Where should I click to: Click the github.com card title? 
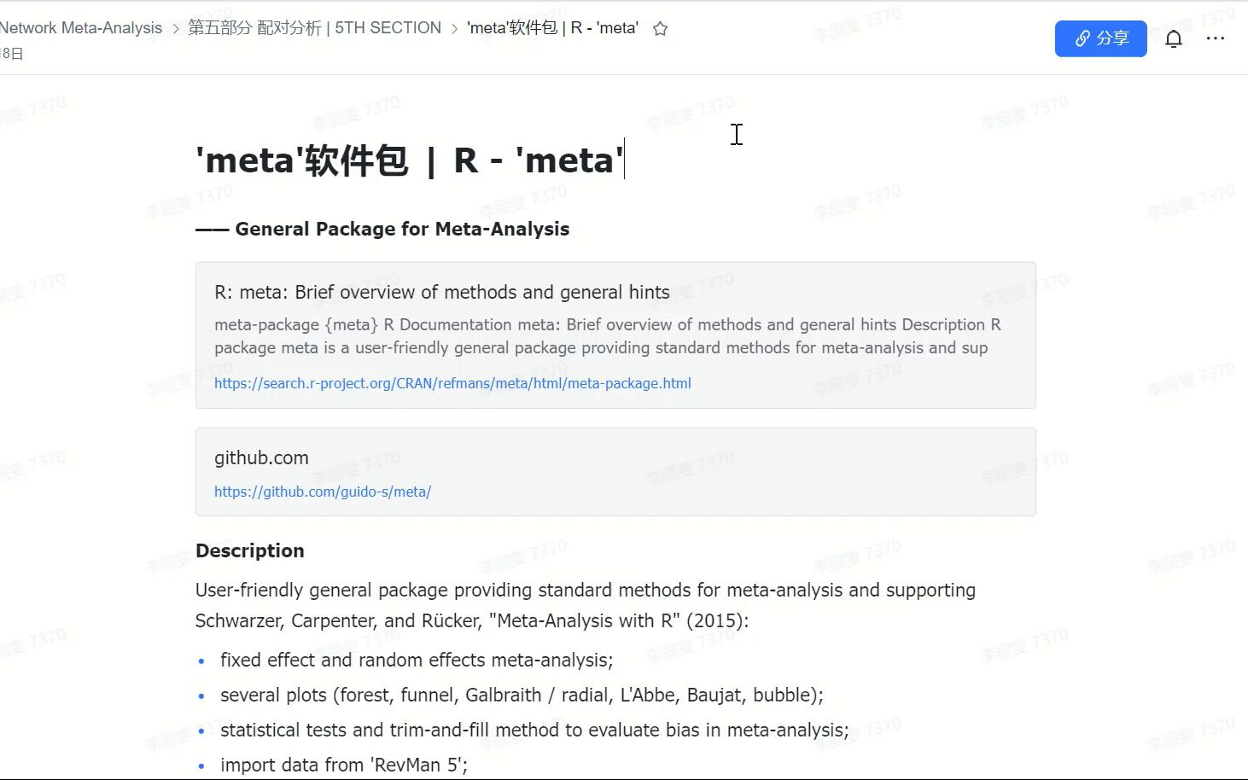point(261,457)
